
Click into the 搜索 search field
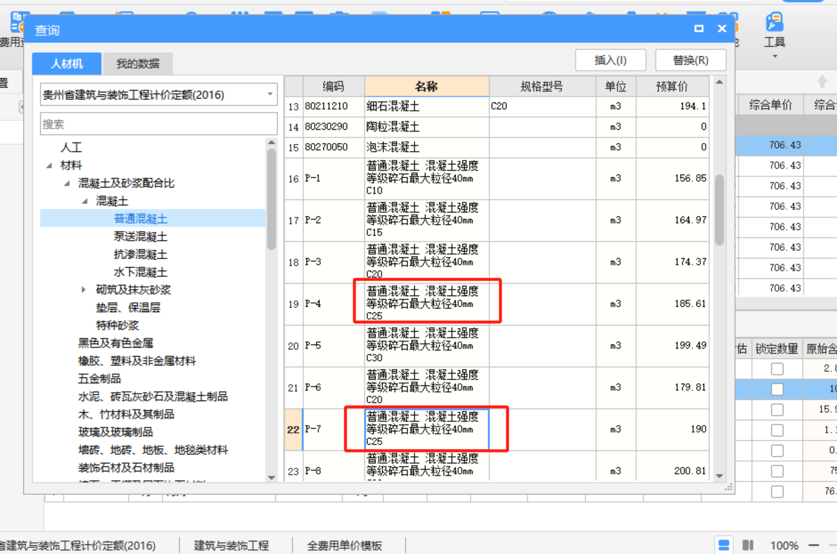158,124
